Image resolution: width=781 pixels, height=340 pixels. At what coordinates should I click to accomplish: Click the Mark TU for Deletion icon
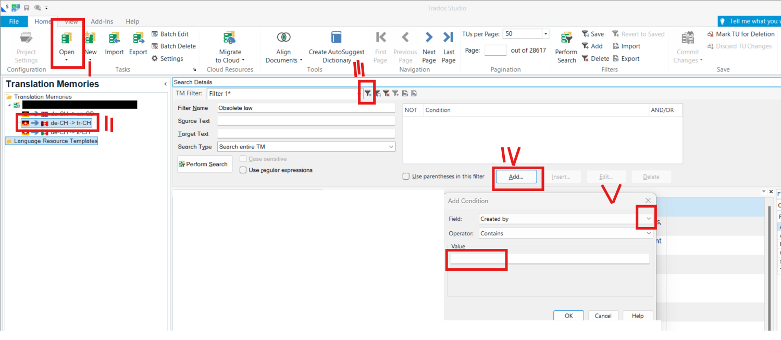[710, 34]
